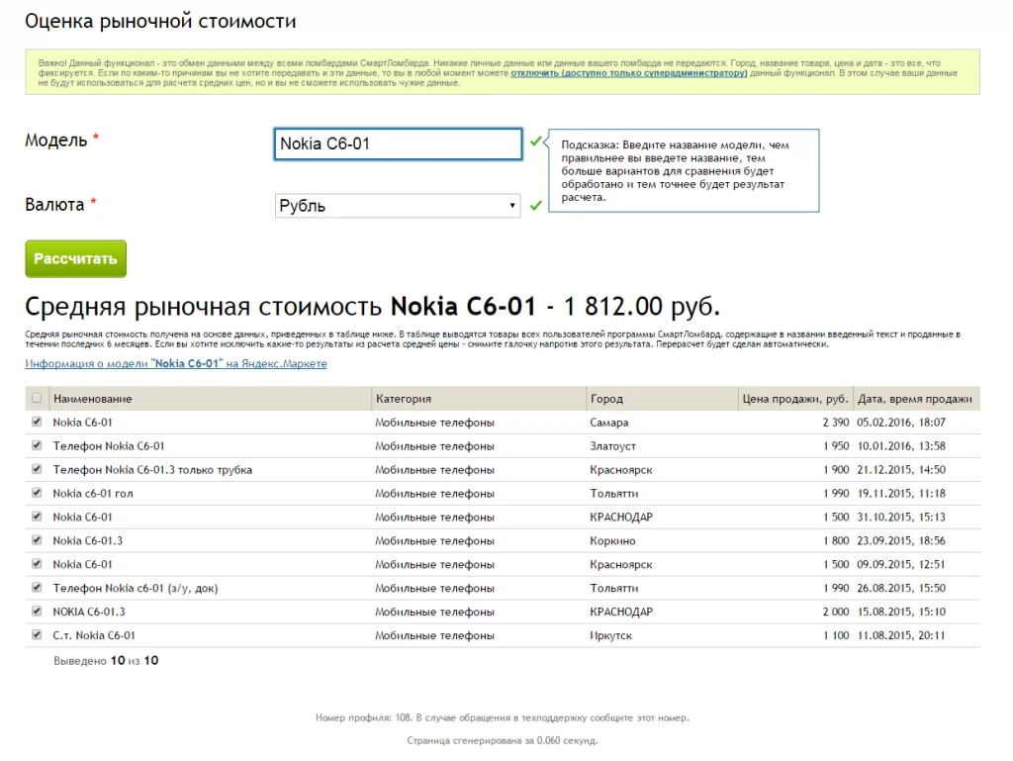Click the city cell Иркутск
The width and height of the screenshot is (1013, 761).
(x=610, y=635)
